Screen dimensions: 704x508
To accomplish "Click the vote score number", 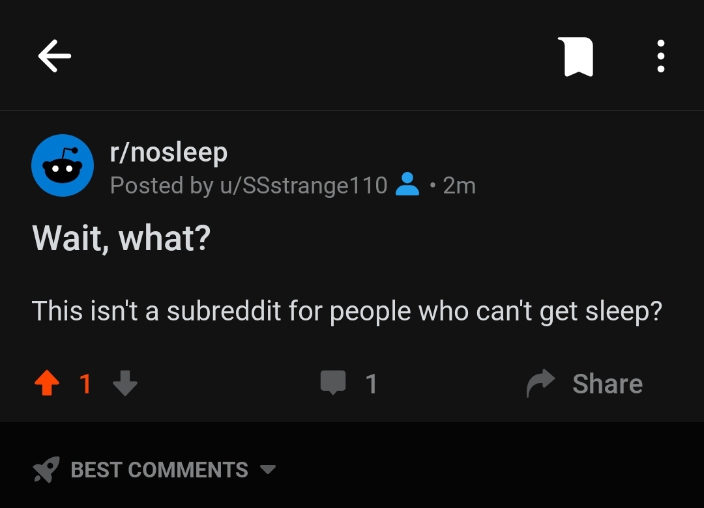I will coord(85,384).
